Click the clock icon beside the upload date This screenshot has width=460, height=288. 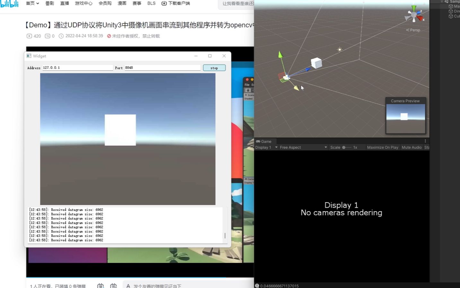pyautogui.click(x=61, y=36)
